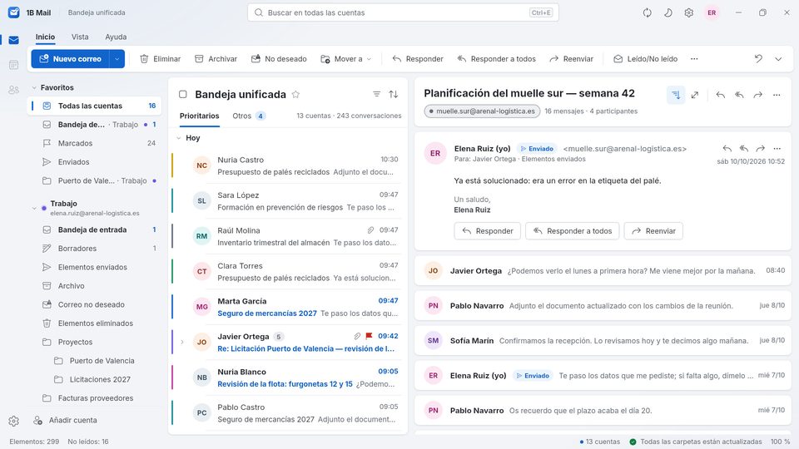This screenshot has width=799, height=449.
Task: Open the Calendar view in the sidebar
Action: click(14, 65)
